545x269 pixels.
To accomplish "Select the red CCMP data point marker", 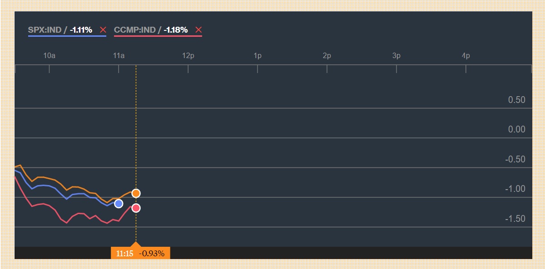I will coord(136,208).
